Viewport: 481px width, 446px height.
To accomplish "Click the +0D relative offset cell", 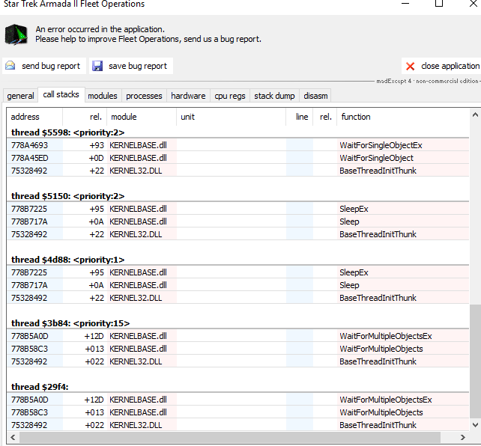I will pos(97,158).
